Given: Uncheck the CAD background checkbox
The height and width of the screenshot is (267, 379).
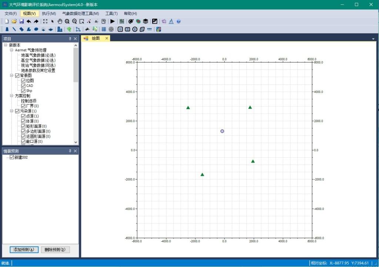Looking at the screenshot, I should click(23, 86).
